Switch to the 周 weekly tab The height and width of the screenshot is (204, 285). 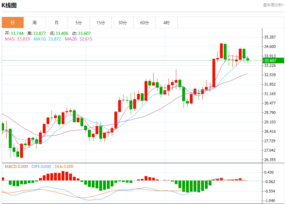(35, 23)
